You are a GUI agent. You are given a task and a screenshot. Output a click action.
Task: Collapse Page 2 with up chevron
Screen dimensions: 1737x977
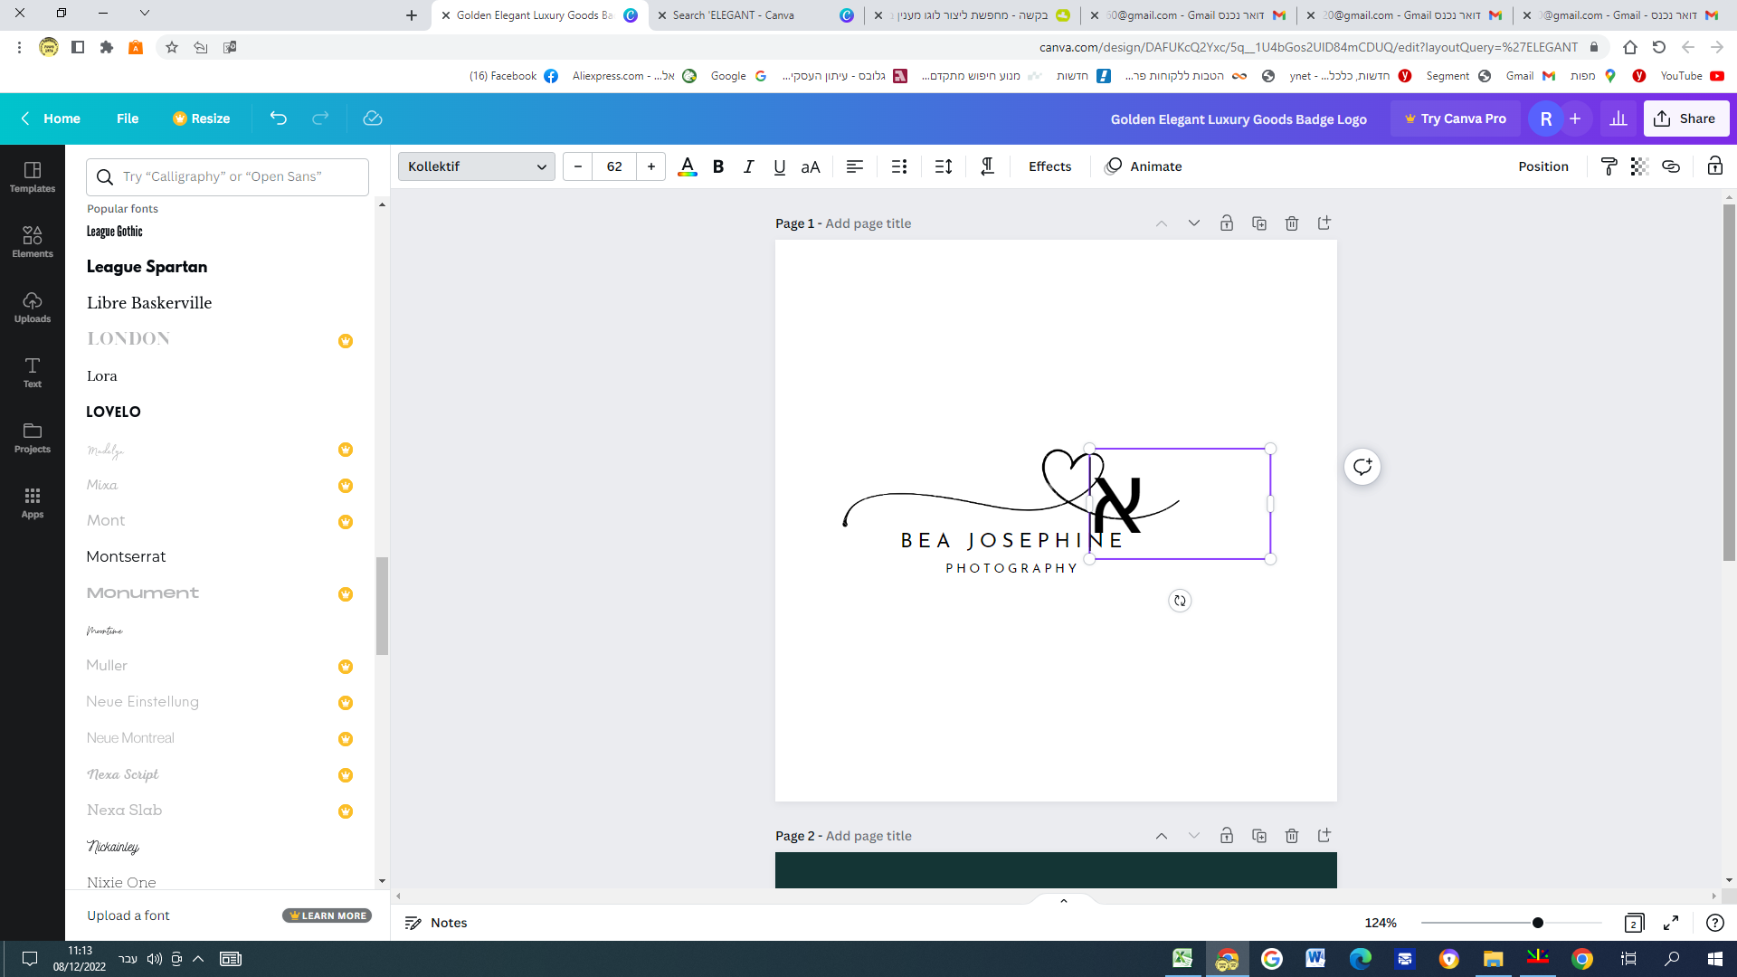click(x=1161, y=836)
